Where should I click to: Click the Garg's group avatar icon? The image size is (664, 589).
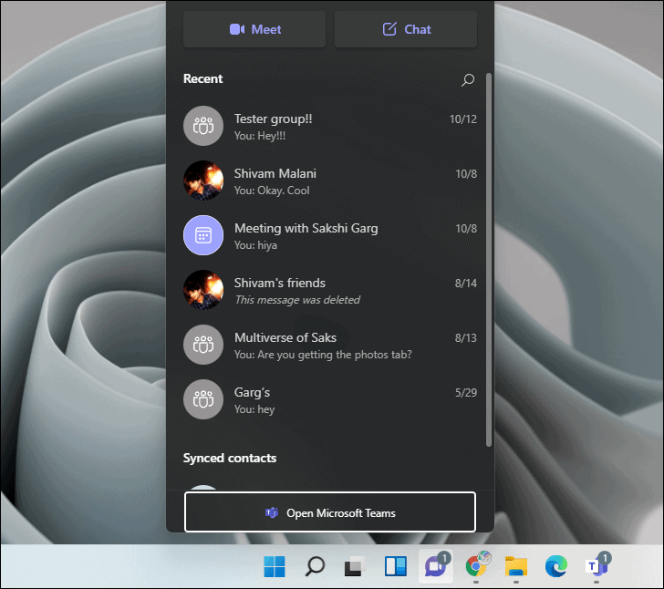coord(203,399)
